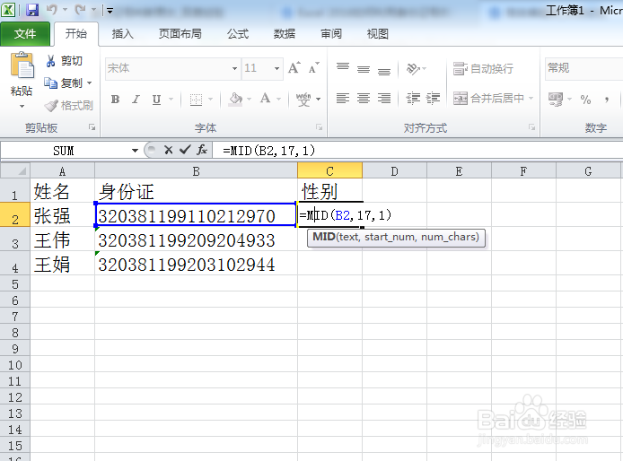Screen dimensions: 623x461
Task: Open the font size 11 dropdown
Action: click(x=276, y=68)
